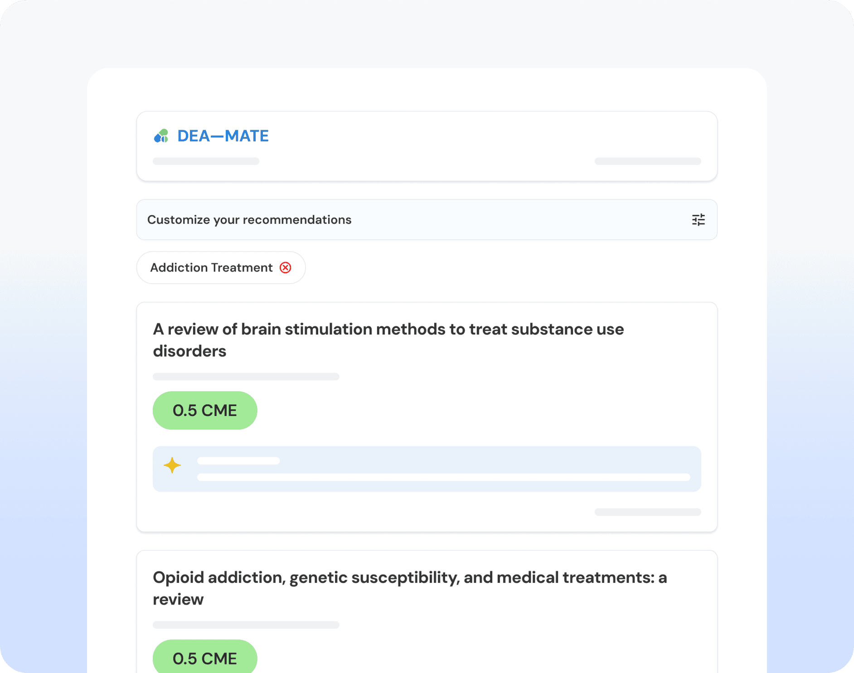This screenshot has height=673, width=854.
Task: Click the bottom-right placeholder in the first article card
Action: coord(648,512)
